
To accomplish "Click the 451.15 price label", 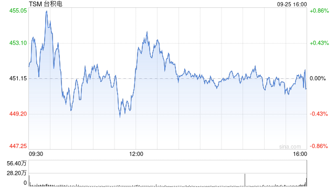I will coord(18,78).
